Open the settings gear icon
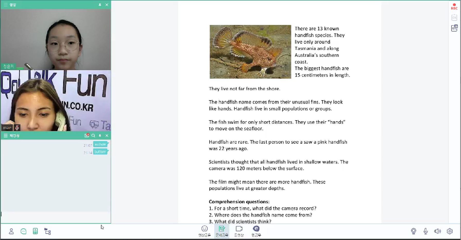Image resolution: width=461 pixels, height=240 pixels. [450, 231]
